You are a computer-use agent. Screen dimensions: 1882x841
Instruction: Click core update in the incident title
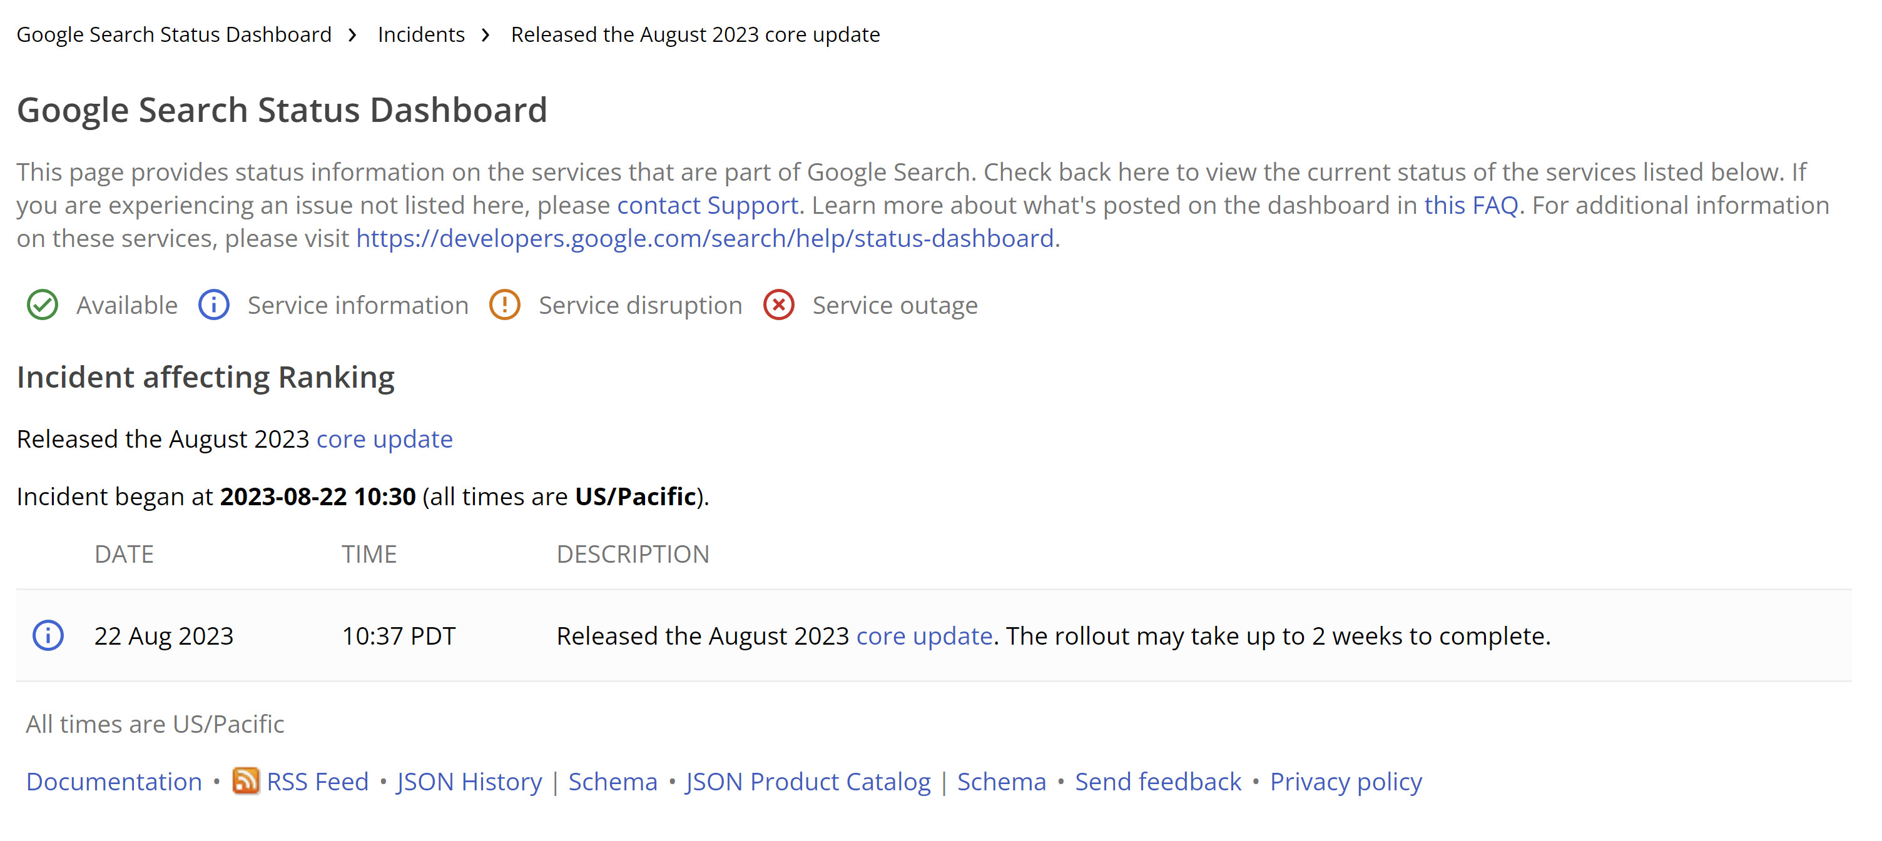tap(384, 439)
